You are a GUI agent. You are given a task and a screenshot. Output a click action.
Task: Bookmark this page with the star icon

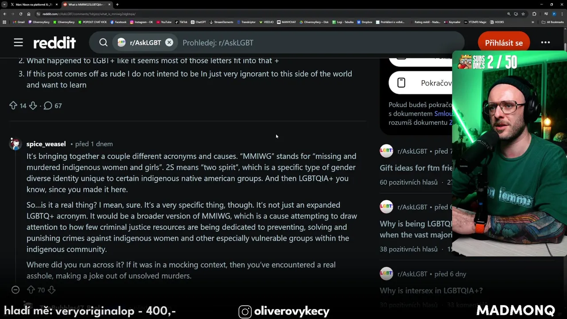tap(523, 14)
